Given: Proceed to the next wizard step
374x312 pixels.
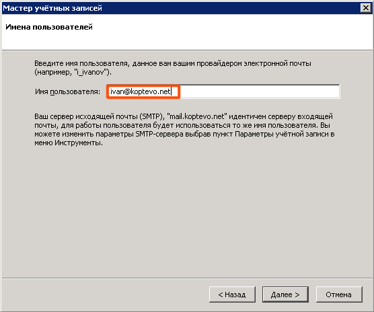Looking at the screenshot, I should point(285,295).
